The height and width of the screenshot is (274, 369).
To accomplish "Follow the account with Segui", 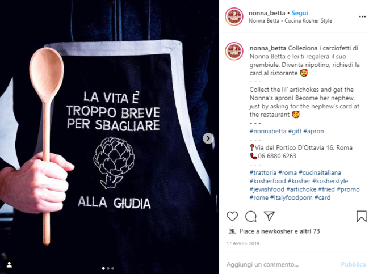I will [x=300, y=13].
